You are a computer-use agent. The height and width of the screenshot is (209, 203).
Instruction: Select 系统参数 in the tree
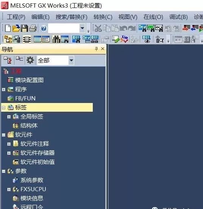point(32,180)
